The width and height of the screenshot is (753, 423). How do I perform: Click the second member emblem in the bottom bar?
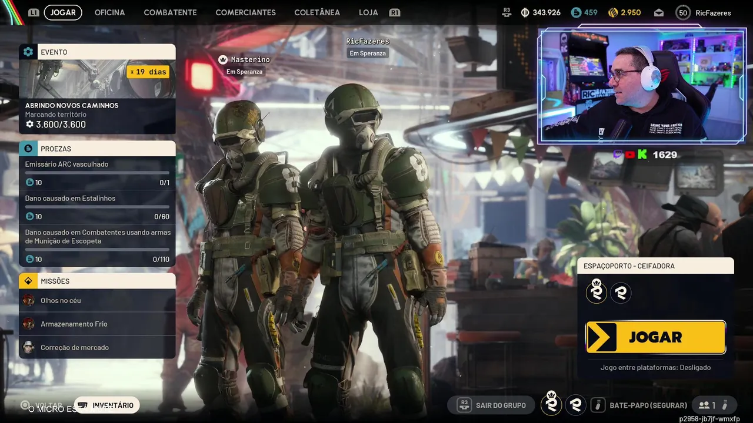pyautogui.click(x=575, y=405)
